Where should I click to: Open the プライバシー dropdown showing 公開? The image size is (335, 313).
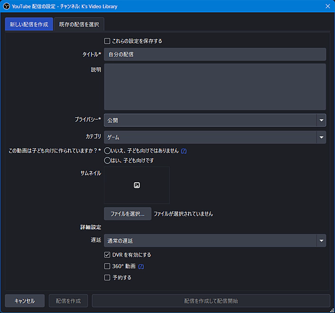pyautogui.click(x=215, y=120)
